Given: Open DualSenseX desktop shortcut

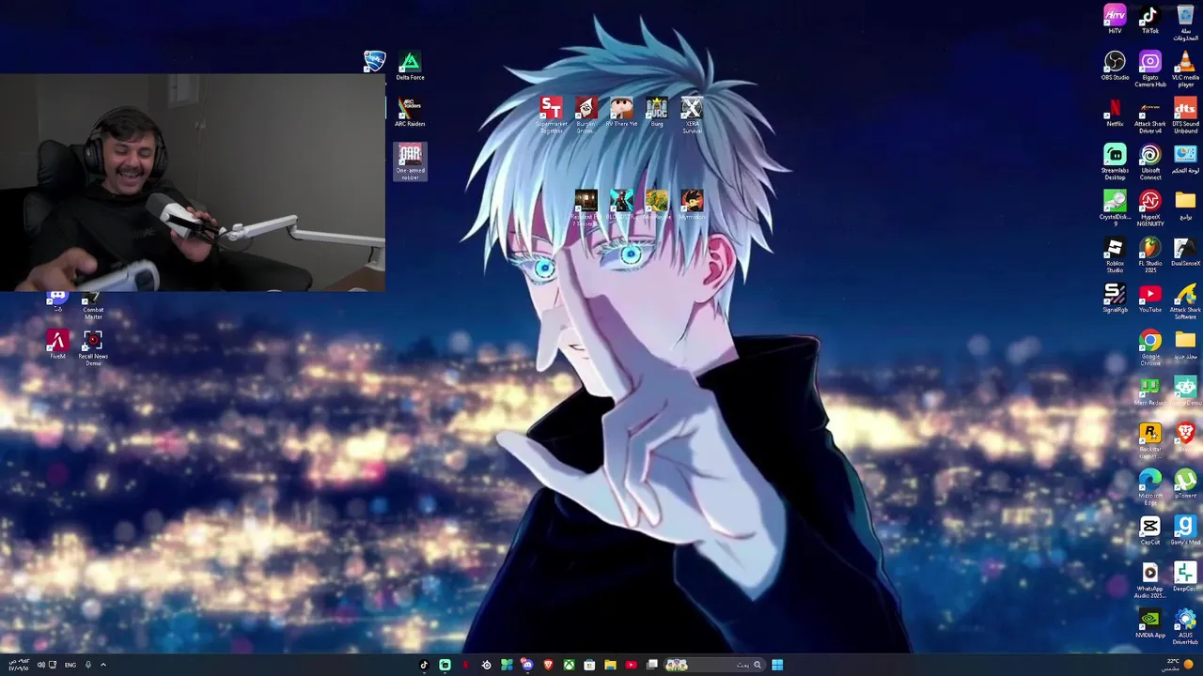Looking at the screenshot, I should [1185, 252].
